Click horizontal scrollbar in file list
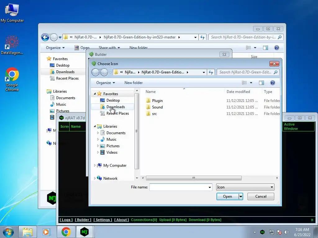318x238 pixels. [x=194, y=178]
